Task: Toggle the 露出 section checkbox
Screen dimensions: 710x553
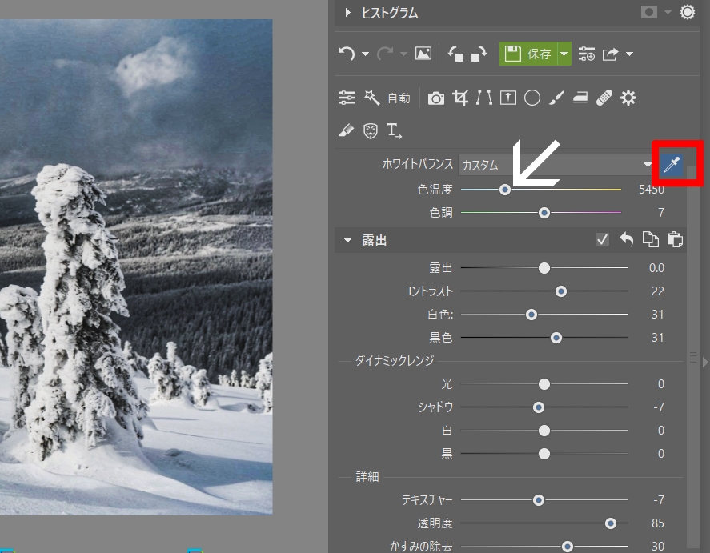Action: tap(602, 239)
